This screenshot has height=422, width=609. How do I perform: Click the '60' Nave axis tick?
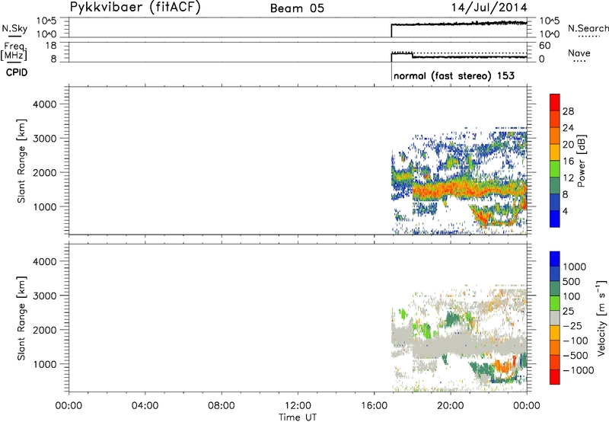tap(544, 46)
